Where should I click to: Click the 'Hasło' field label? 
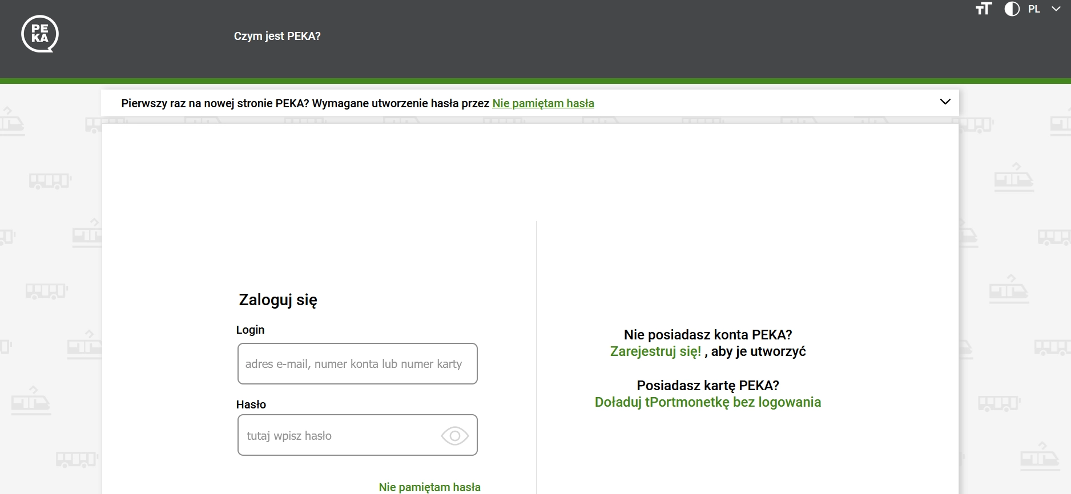pos(251,404)
